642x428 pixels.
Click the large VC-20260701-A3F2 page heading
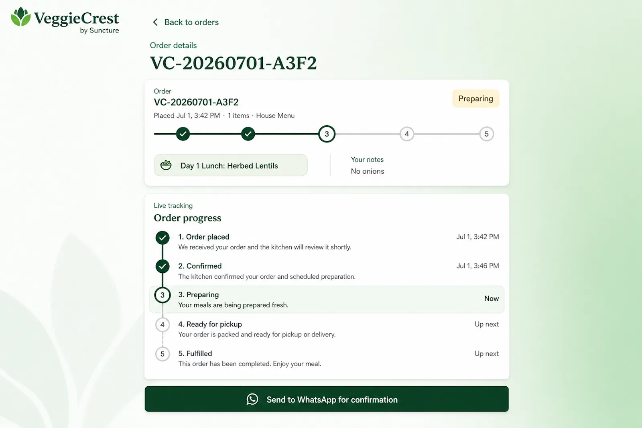pyautogui.click(x=233, y=63)
